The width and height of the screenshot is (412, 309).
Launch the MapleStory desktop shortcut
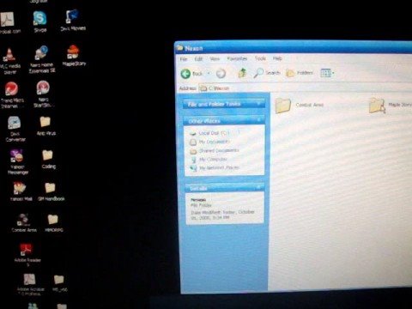point(74,56)
